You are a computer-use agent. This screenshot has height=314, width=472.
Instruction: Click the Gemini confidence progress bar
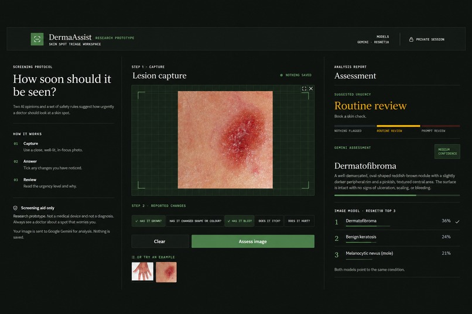click(397, 195)
